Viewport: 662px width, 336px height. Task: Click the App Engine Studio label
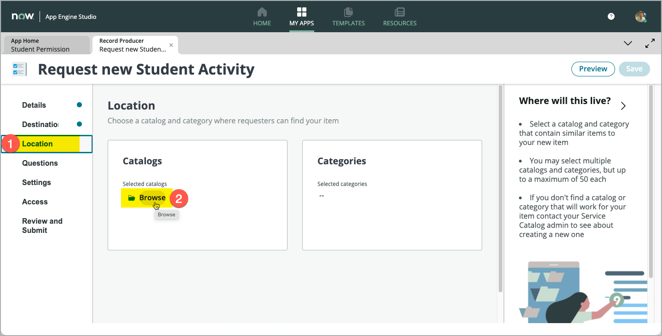tap(71, 17)
